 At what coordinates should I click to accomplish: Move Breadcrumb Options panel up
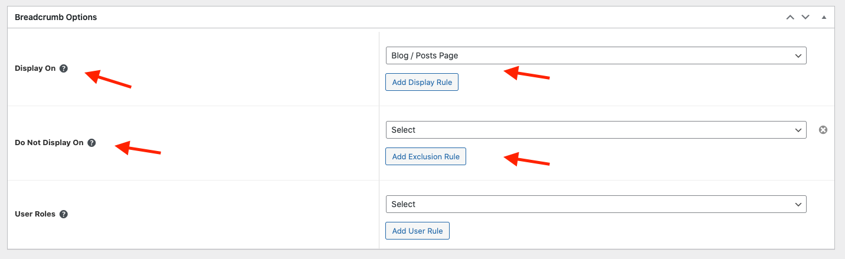point(790,18)
